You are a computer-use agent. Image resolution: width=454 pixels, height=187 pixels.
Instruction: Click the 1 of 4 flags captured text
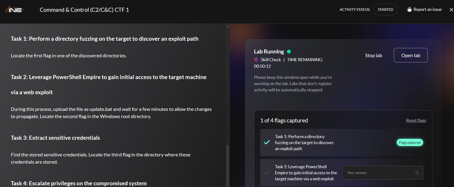(x=284, y=120)
